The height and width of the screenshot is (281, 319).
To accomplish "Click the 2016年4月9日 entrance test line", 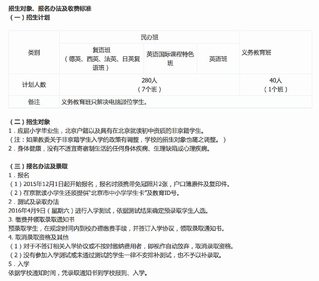I will [109, 211].
